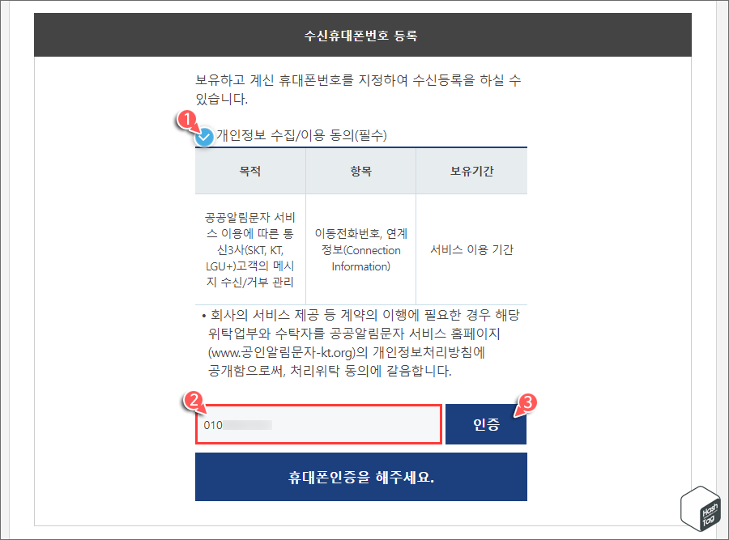Click the phone number input field starting with 010
This screenshot has width=729, height=540.
click(x=318, y=423)
